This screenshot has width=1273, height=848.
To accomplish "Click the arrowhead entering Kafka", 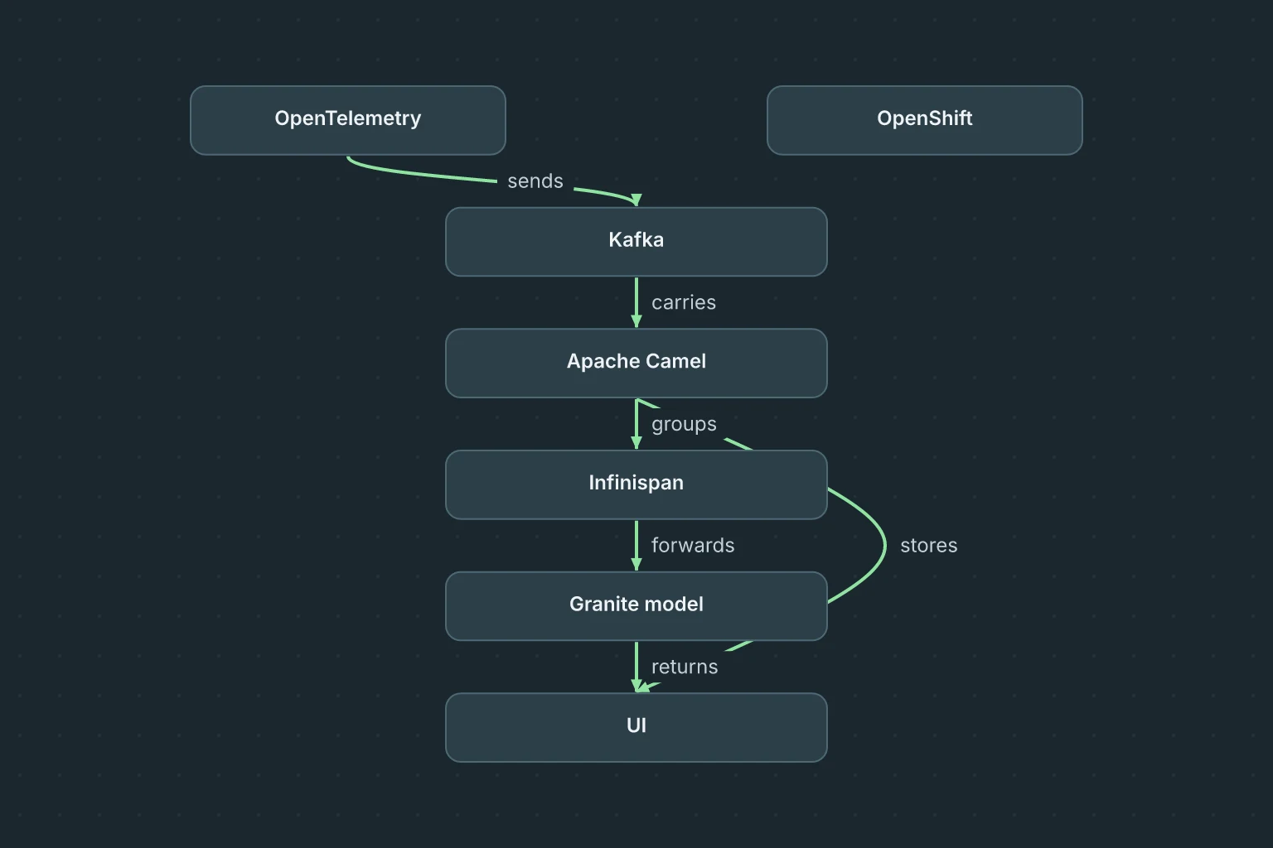I will coord(636,200).
